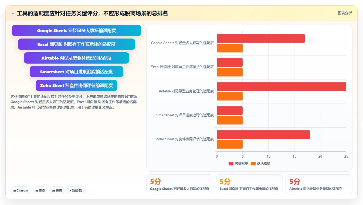The image size is (363, 205).
Task: Click the Google Sheets y-axis label in chart
Action: (182, 43)
